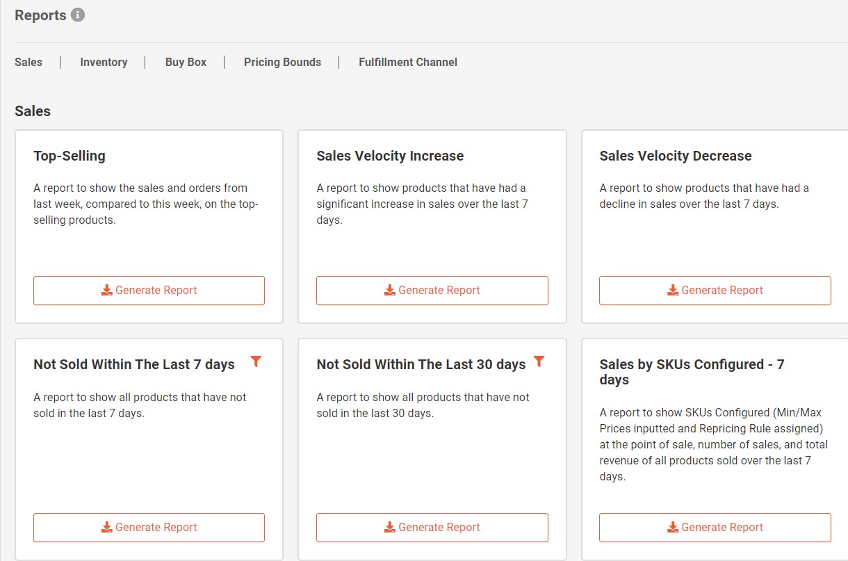
Task: Select the Fulfillment Channel tab
Action: point(408,62)
